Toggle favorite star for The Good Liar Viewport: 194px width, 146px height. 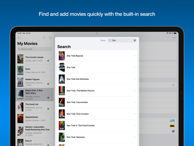[48, 109]
